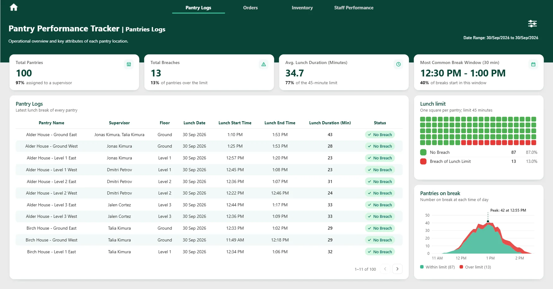Open the Staff Performance tab
Image resolution: width=553 pixels, height=289 pixels.
click(354, 8)
